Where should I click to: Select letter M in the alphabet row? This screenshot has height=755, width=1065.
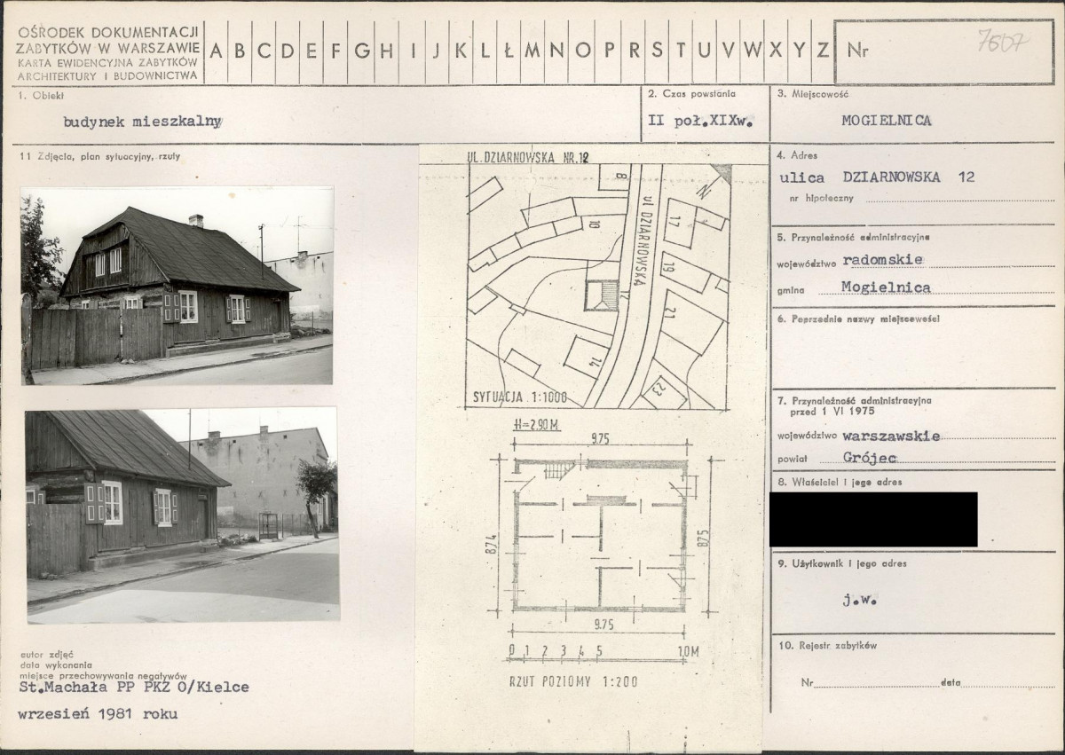(532, 51)
